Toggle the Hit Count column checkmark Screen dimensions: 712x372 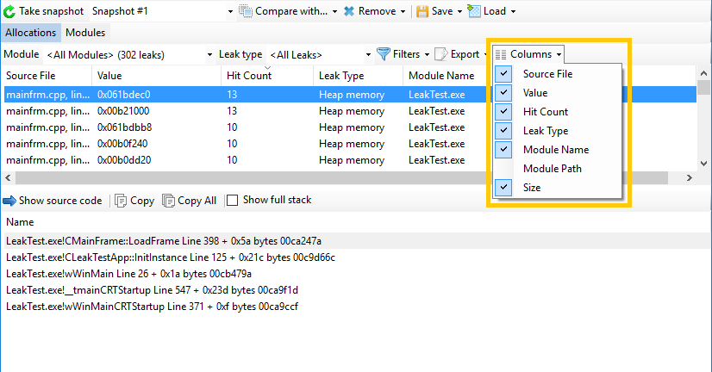coord(503,112)
